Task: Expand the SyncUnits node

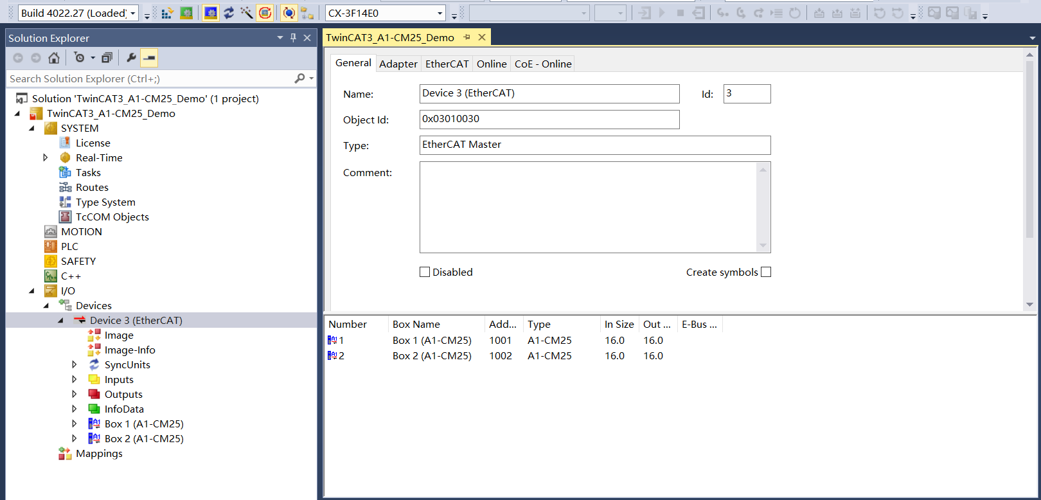Action: point(75,364)
